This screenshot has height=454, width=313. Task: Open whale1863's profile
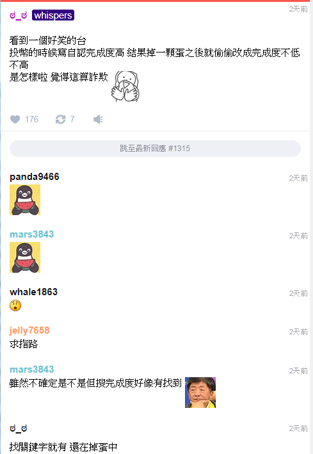pos(33,292)
